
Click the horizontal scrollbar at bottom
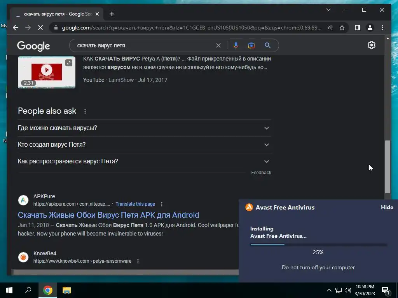pos(126,272)
